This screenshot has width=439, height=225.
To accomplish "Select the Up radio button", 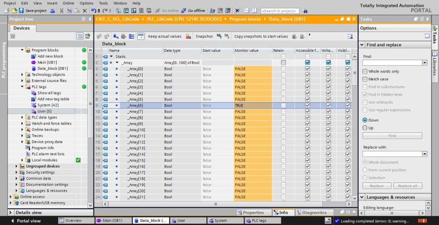I will tap(365, 128).
